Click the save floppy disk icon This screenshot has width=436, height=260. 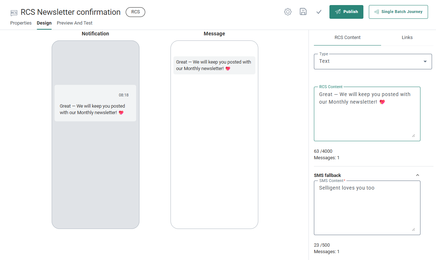pos(303,12)
